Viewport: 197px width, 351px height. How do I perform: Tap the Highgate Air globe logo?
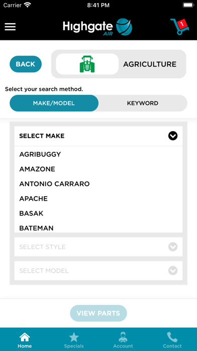point(124,27)
